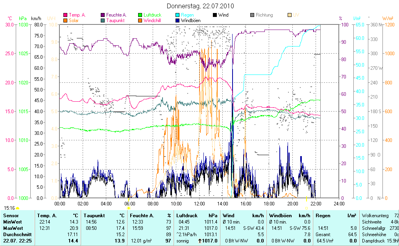Image resolution: width=399 pixels, height=246 pixels.
Task: Select the purple Feuchte A. legend marker
Action: coord(103,15)
